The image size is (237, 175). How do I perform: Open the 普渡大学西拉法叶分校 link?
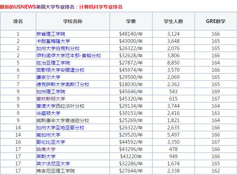click(x=60, y=106)
